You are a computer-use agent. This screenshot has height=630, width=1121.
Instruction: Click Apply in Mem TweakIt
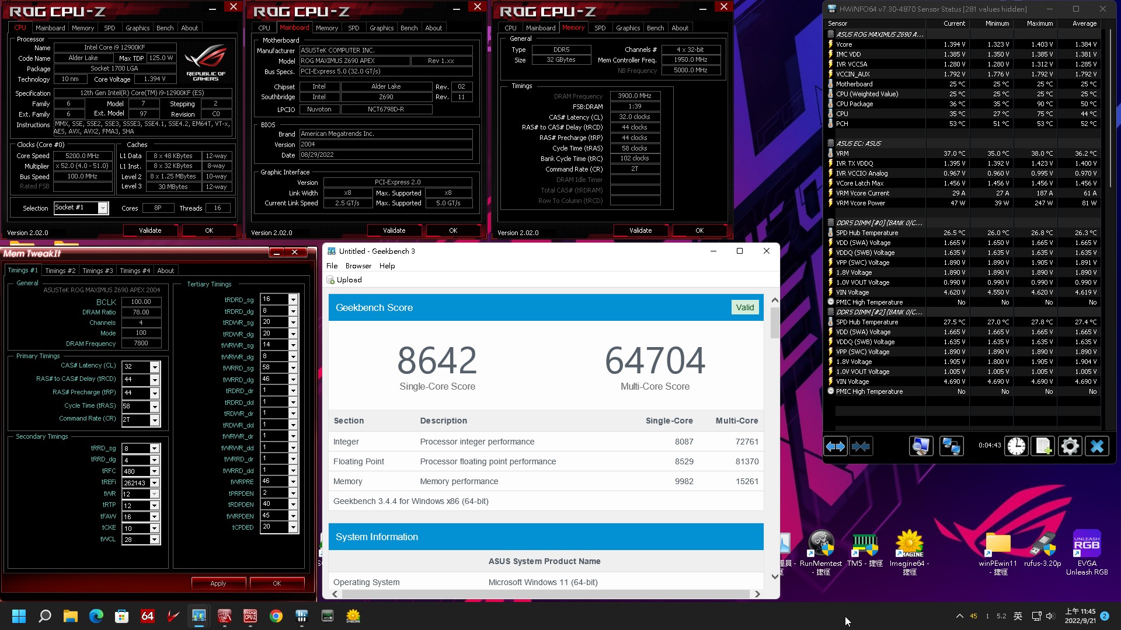click(218, 583)
